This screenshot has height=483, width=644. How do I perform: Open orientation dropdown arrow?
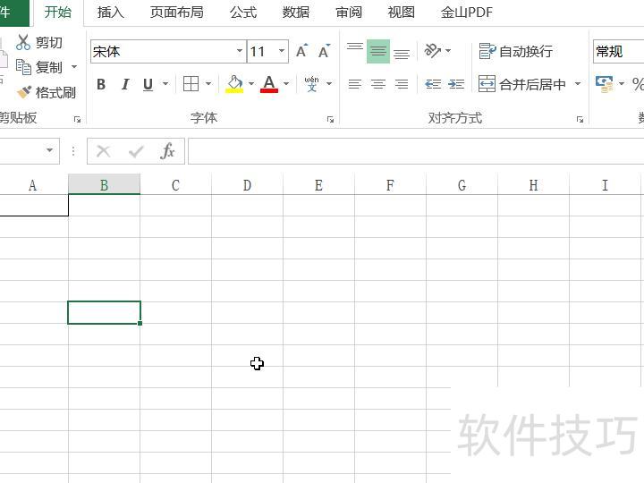pyautogui.click(x=448, y=51)
